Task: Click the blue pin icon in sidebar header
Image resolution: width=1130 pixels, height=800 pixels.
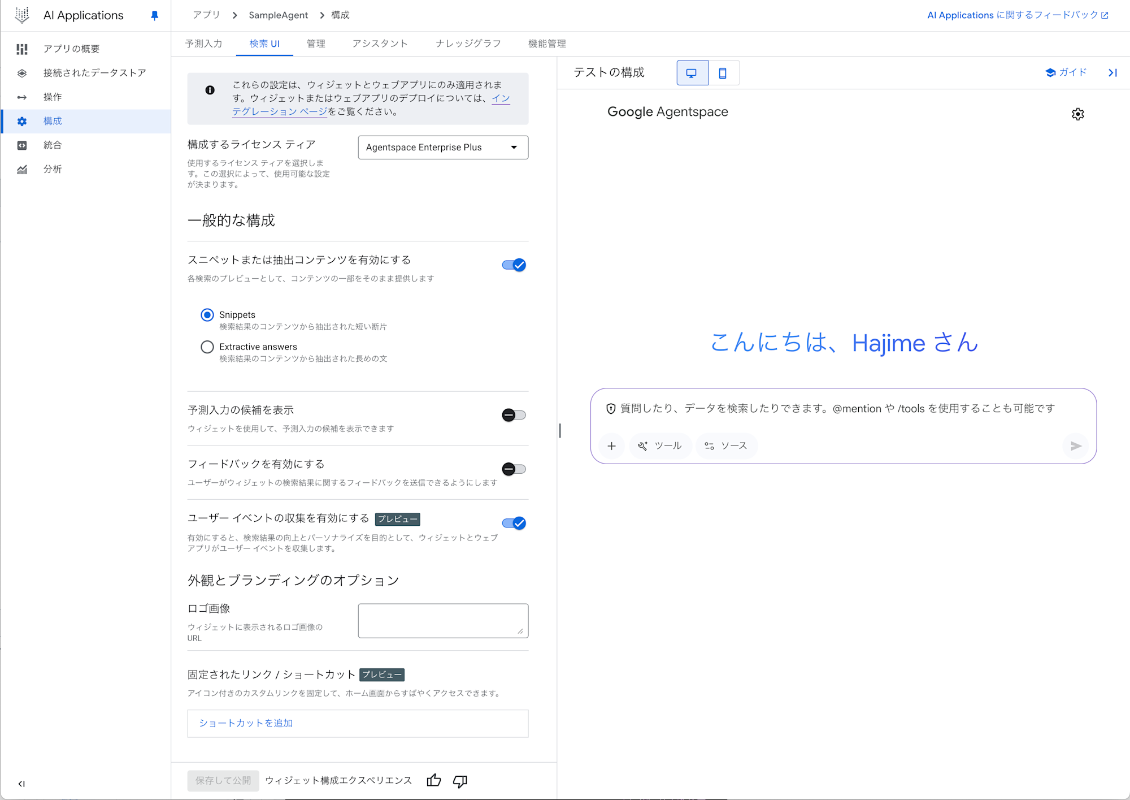Action: (x=154, y=15)
